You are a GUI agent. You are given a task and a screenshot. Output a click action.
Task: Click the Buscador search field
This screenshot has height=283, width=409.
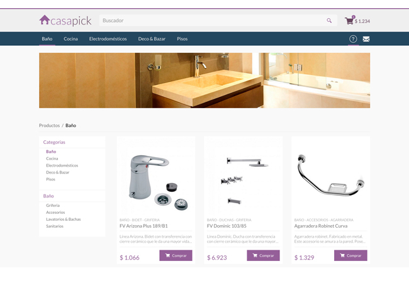[x=218, y=20]
